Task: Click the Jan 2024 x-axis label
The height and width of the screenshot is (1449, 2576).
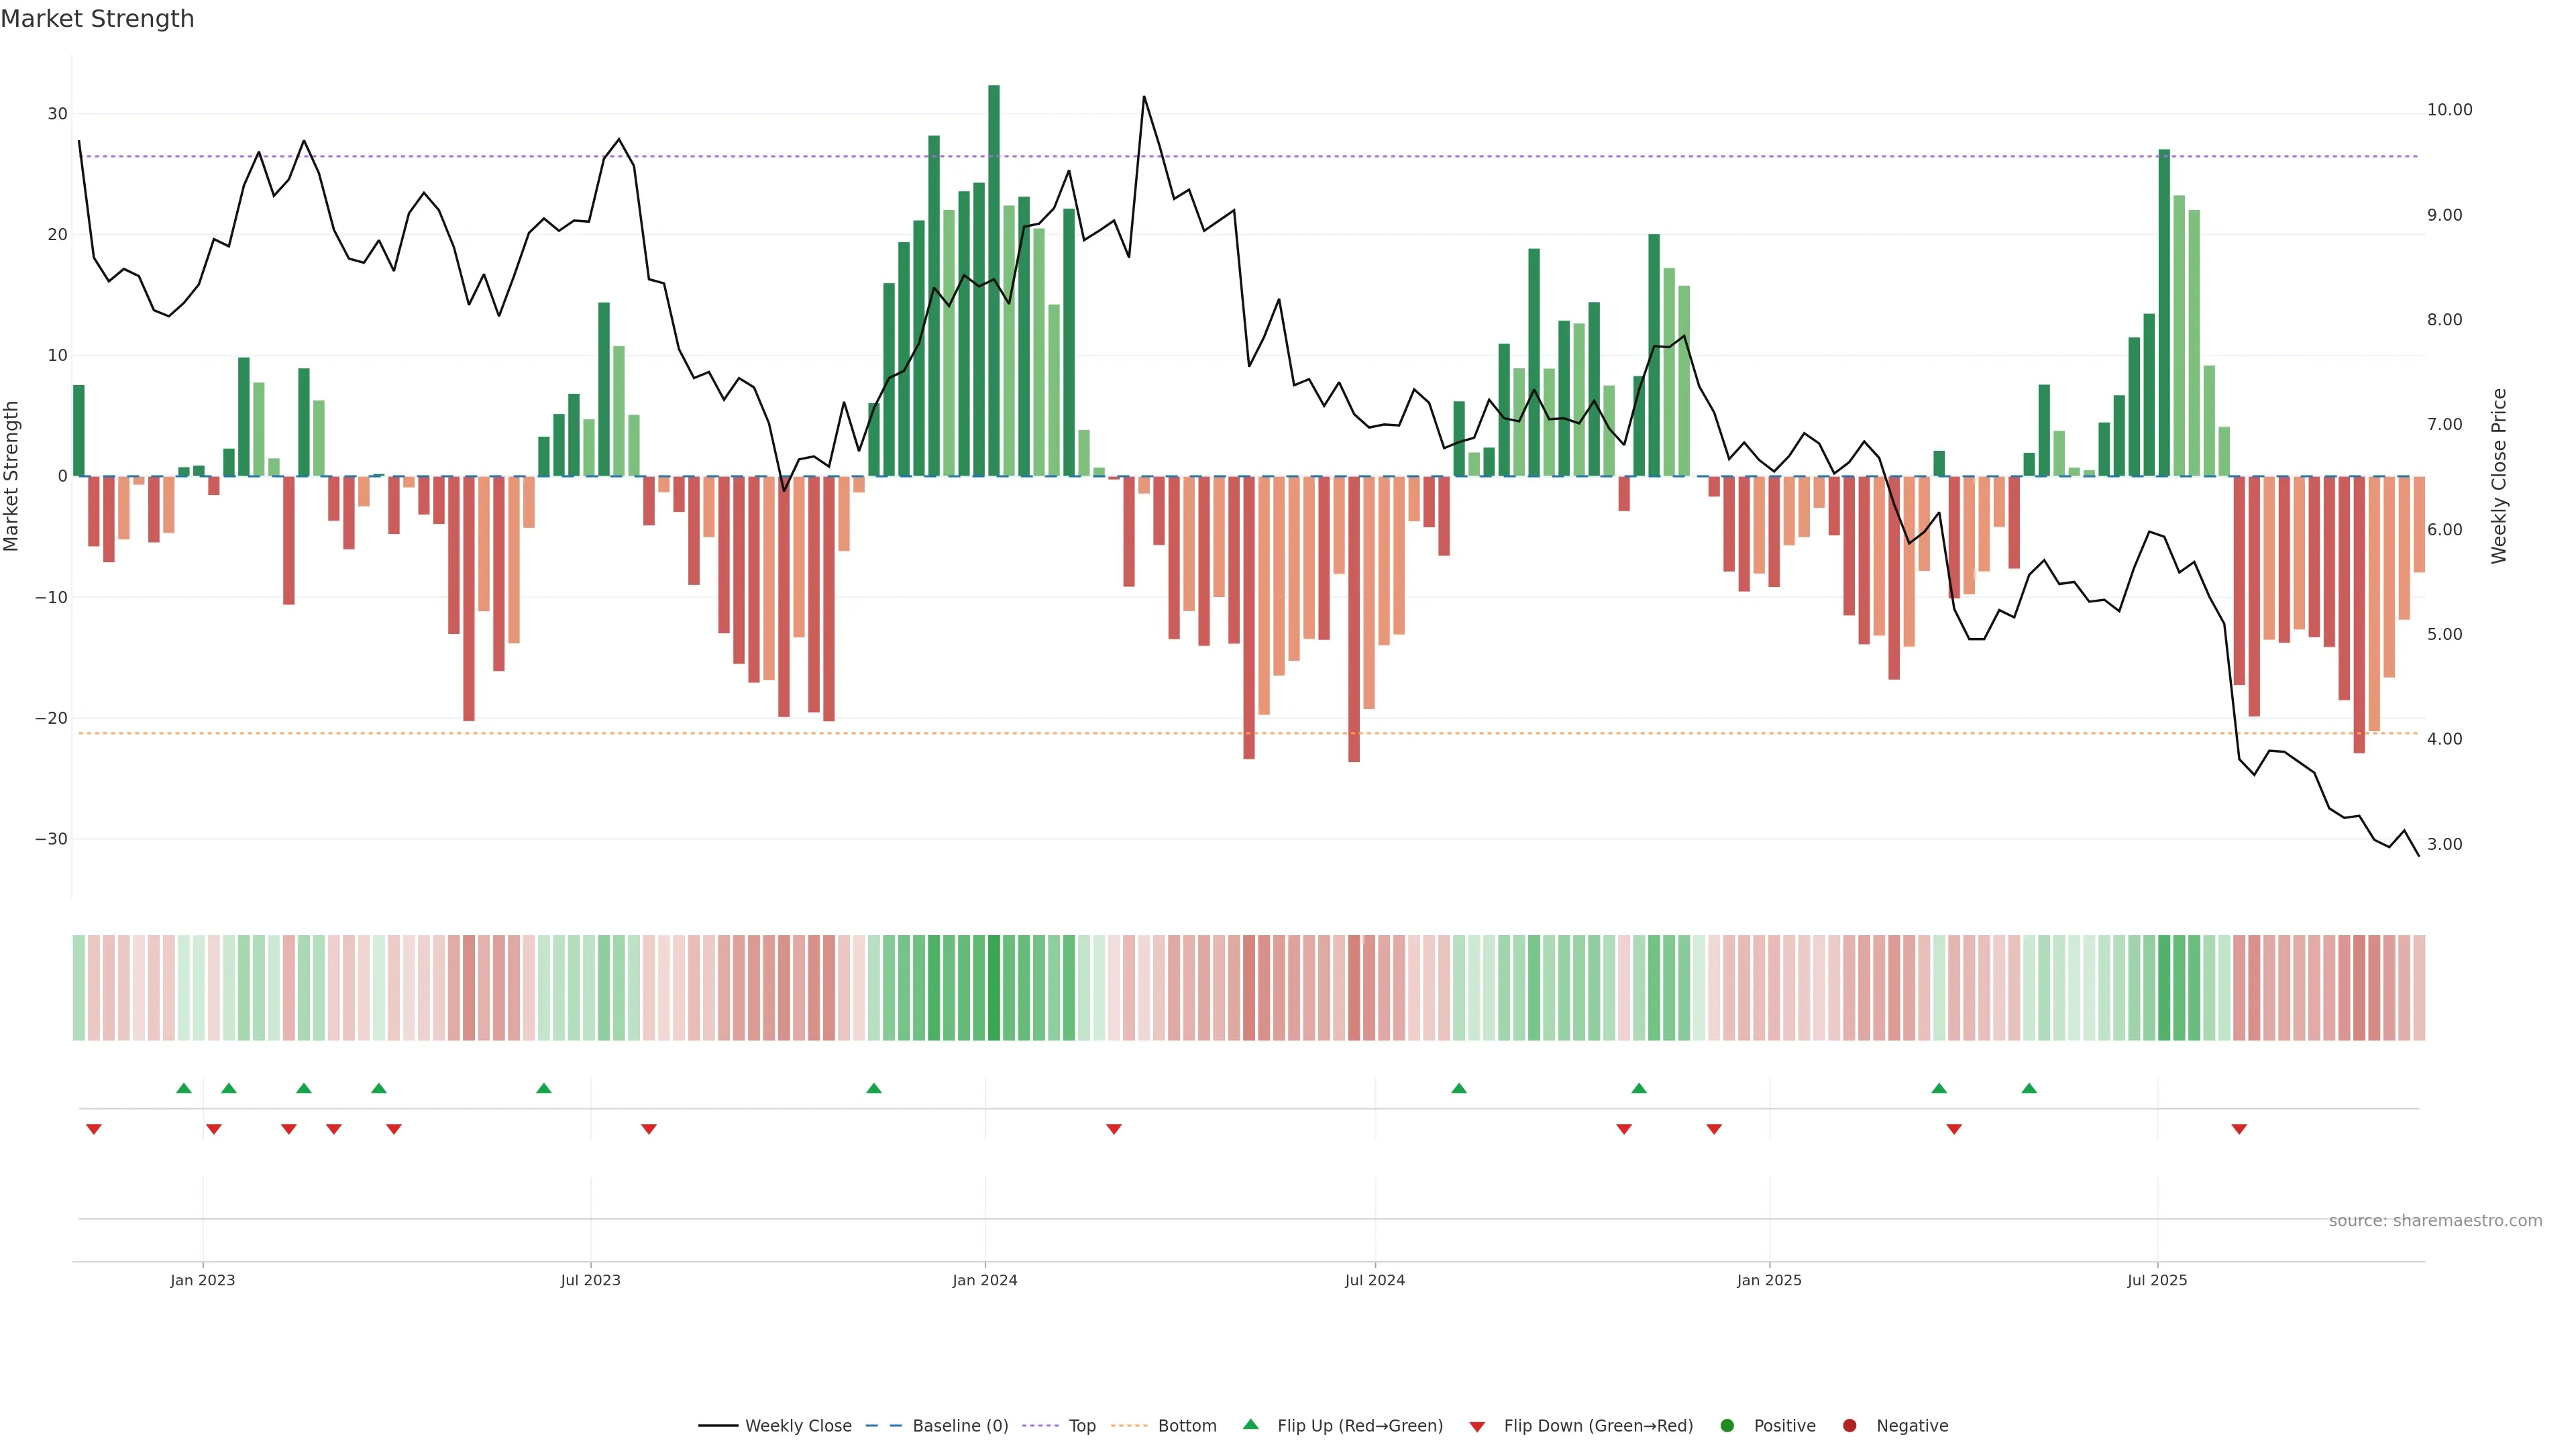Action: pos(985,1280)
